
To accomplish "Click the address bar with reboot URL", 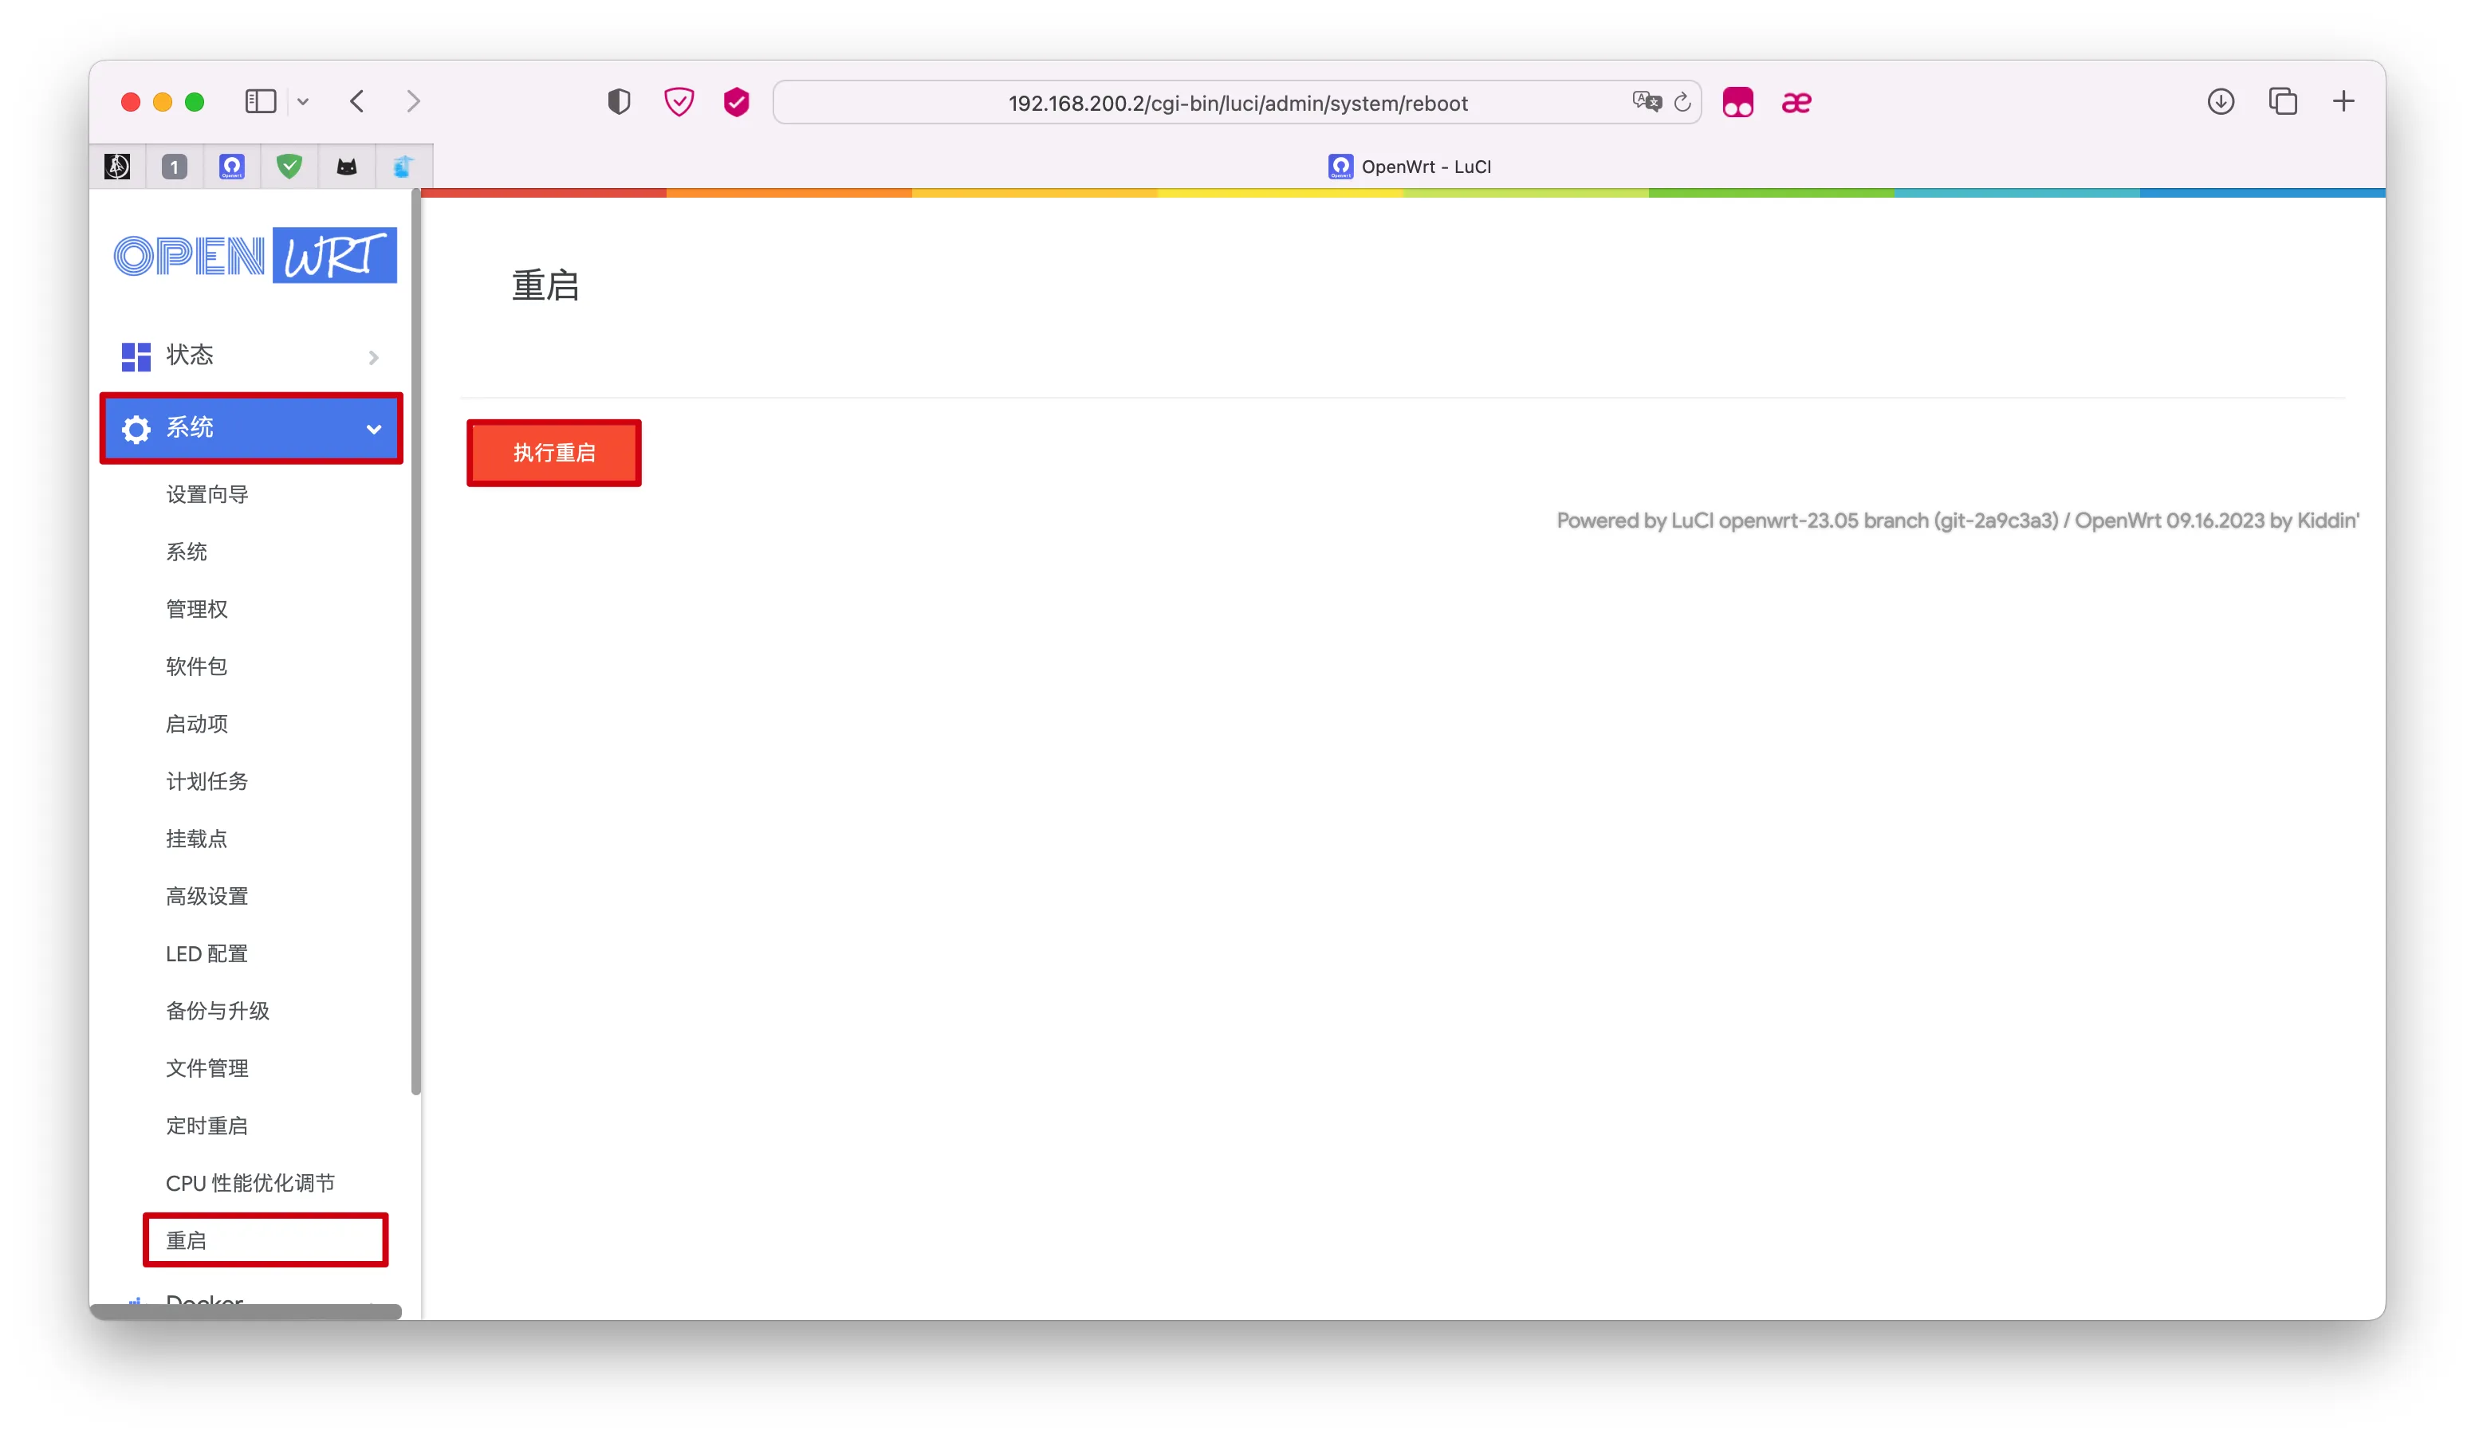I will (1237, 103).
